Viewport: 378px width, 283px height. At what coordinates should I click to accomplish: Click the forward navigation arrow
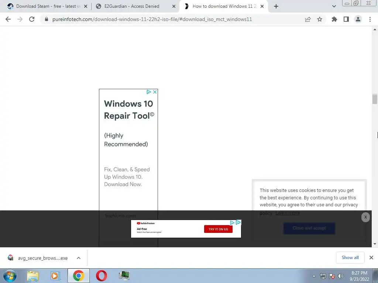tap(20, 19)
